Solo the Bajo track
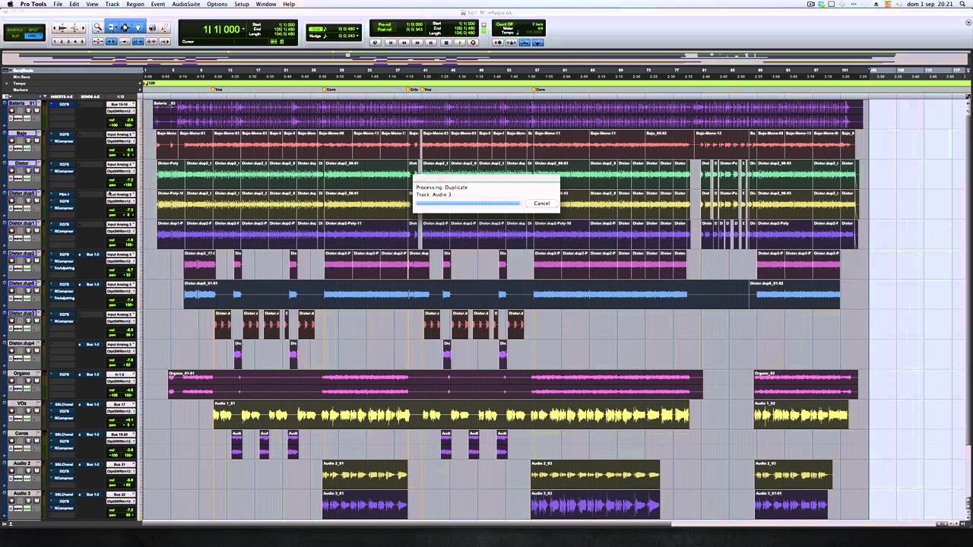Image resolution: width=973 pixels, height=547 pixels. 28,141
